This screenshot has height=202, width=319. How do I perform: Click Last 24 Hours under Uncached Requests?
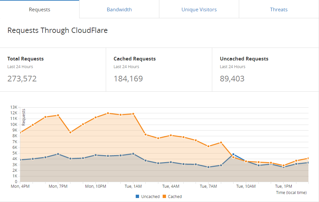coord(233,67)
